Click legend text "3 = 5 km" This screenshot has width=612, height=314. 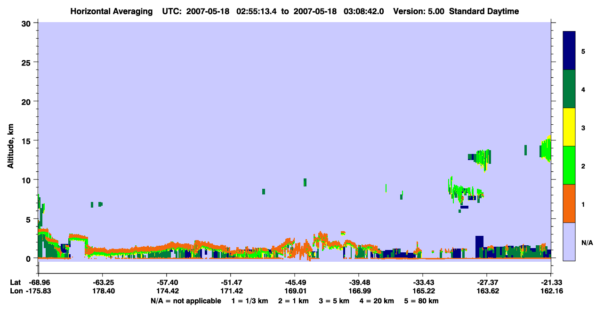334,301
